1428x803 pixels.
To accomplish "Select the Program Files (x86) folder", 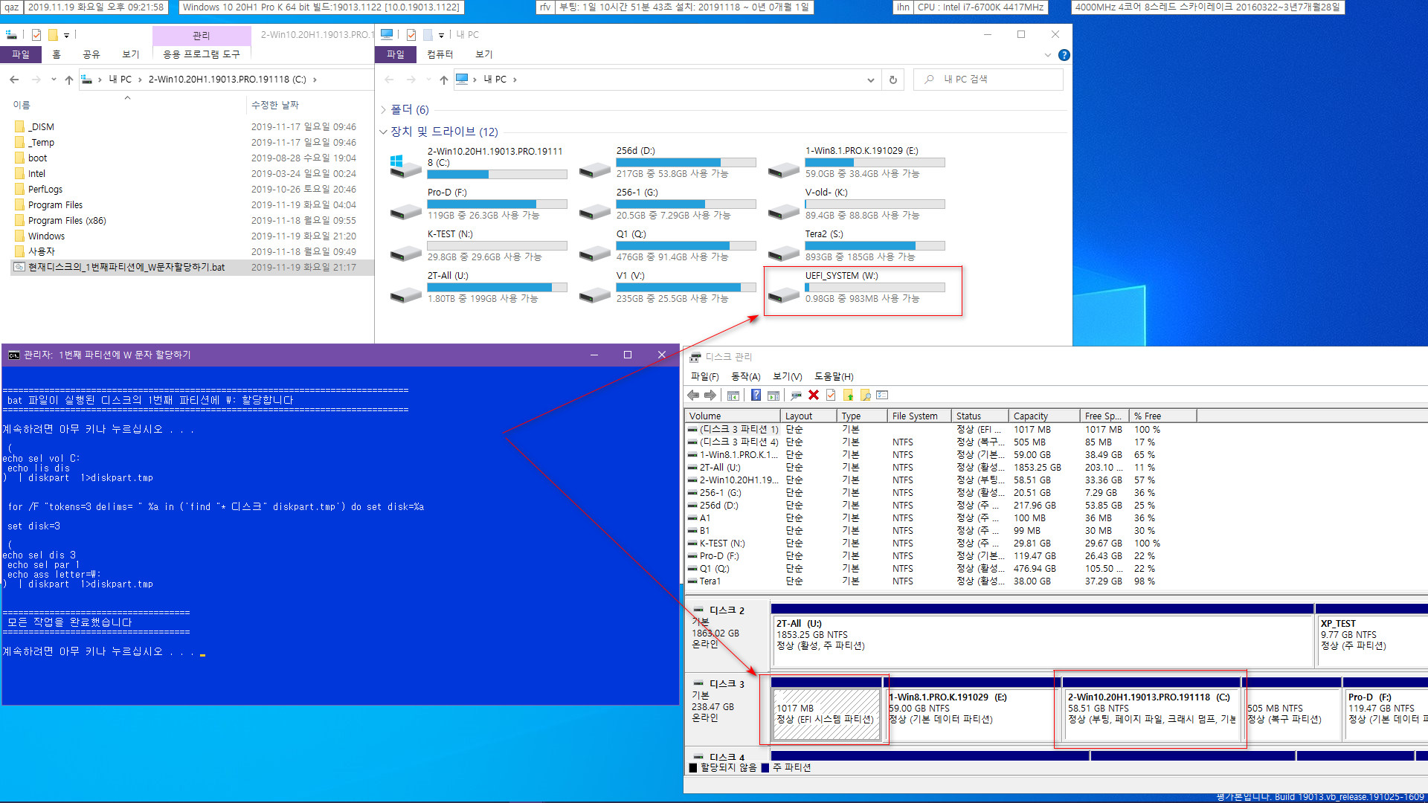I will click(67, 220).
